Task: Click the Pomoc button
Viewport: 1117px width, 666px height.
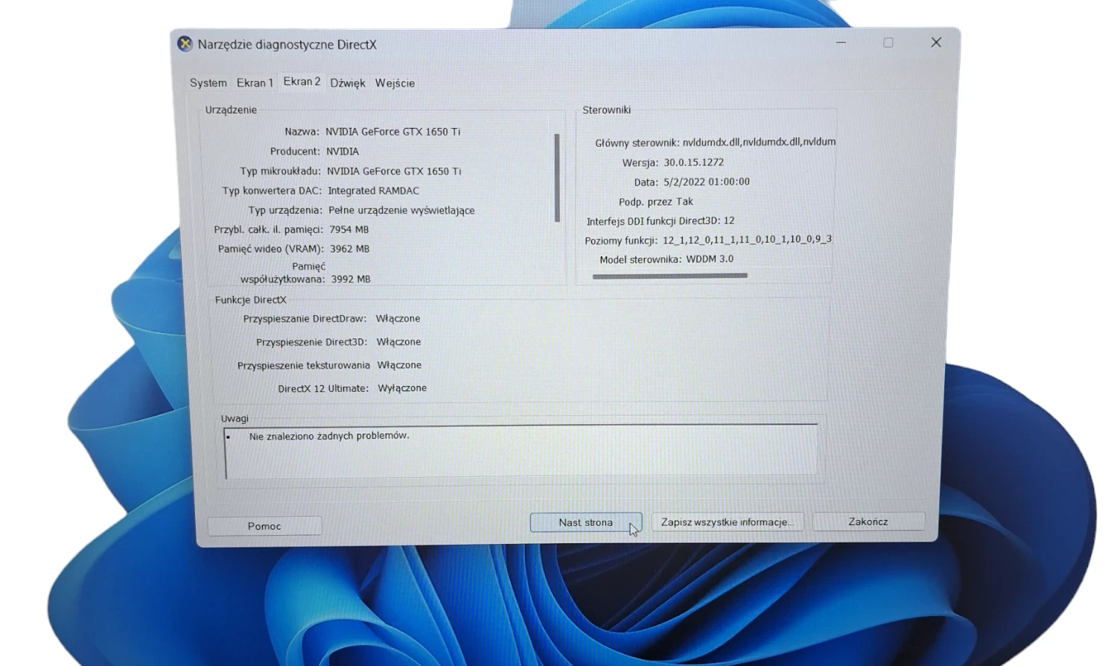Action: tap(264, 526)
